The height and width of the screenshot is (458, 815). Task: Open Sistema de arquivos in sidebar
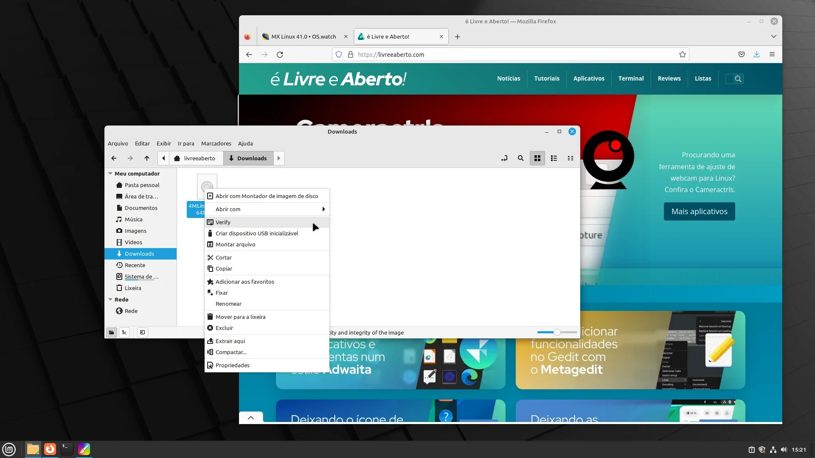pos(141,276)
